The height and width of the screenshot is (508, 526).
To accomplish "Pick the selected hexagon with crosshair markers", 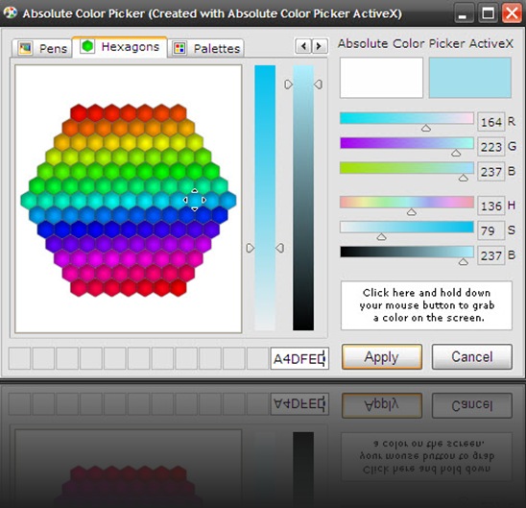I will [195, 200].
